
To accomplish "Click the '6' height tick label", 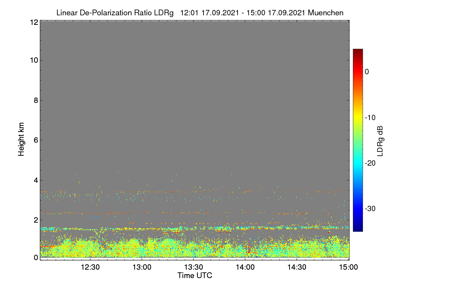I will pos(35,140).
